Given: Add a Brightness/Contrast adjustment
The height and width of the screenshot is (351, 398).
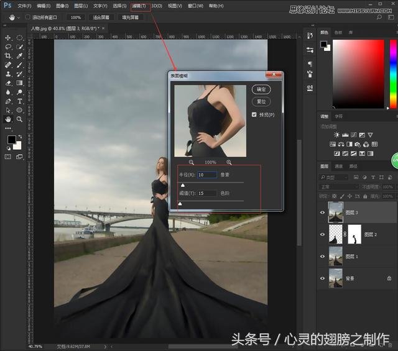Looking at the screenshot, I should click(336, 135).
